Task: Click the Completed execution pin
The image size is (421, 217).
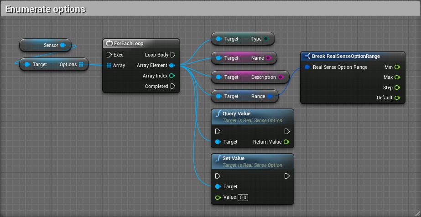Action: pyautogui.click(x=173, y=86)
